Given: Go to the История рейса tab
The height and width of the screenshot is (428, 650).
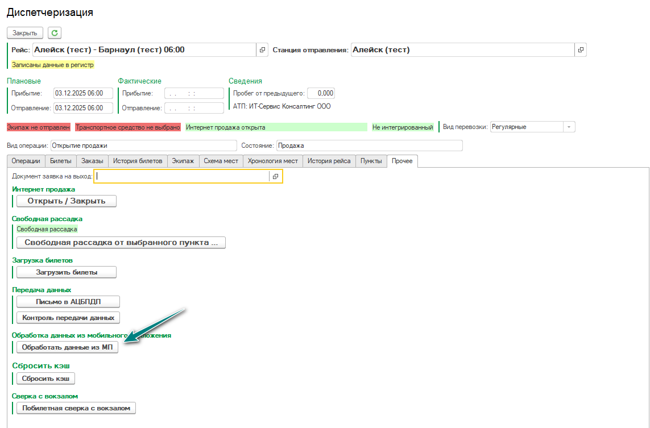Looking at the screenshot, I should [329, 161].
